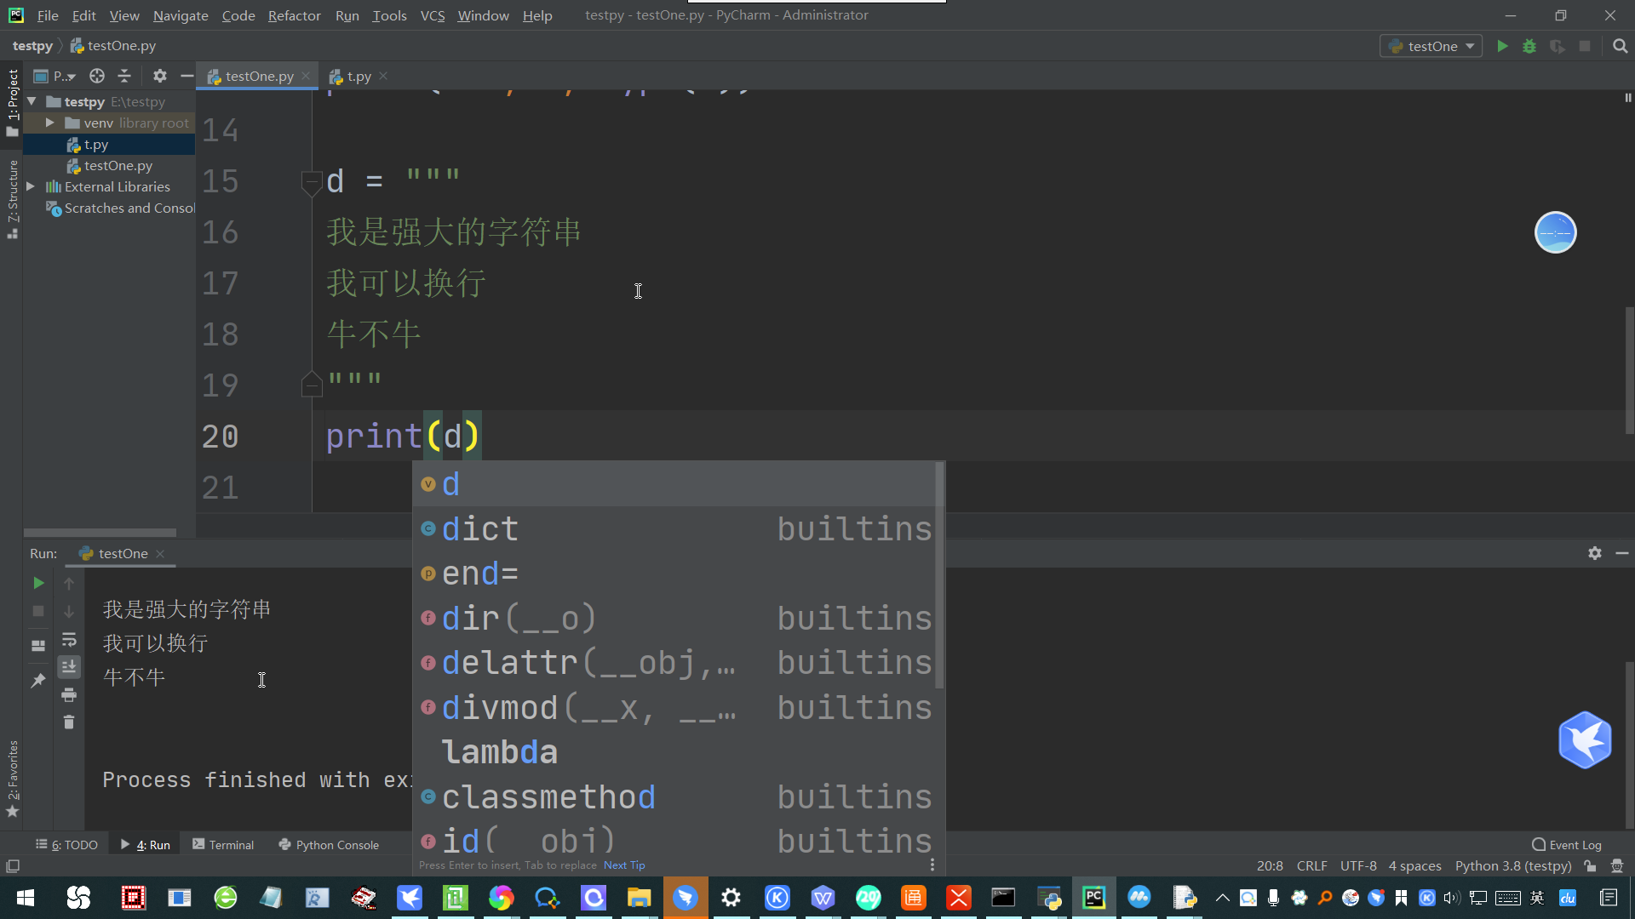Click Rerun testOne in the Run panel
This screenshot has width=1635, height=919.
pyautogui.click(x=38, y=583)
